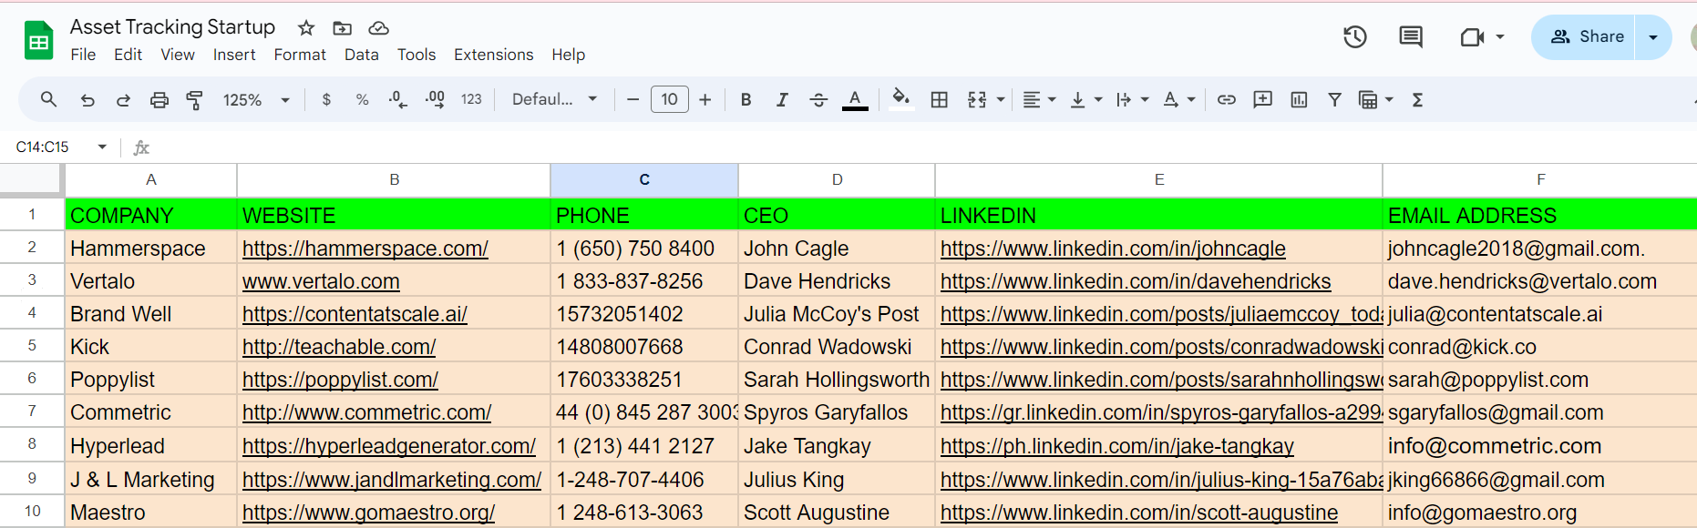The width and height of the screenshot is (1697, 528).
Task: Open text wrapping dropdown
Action: 1132,100
